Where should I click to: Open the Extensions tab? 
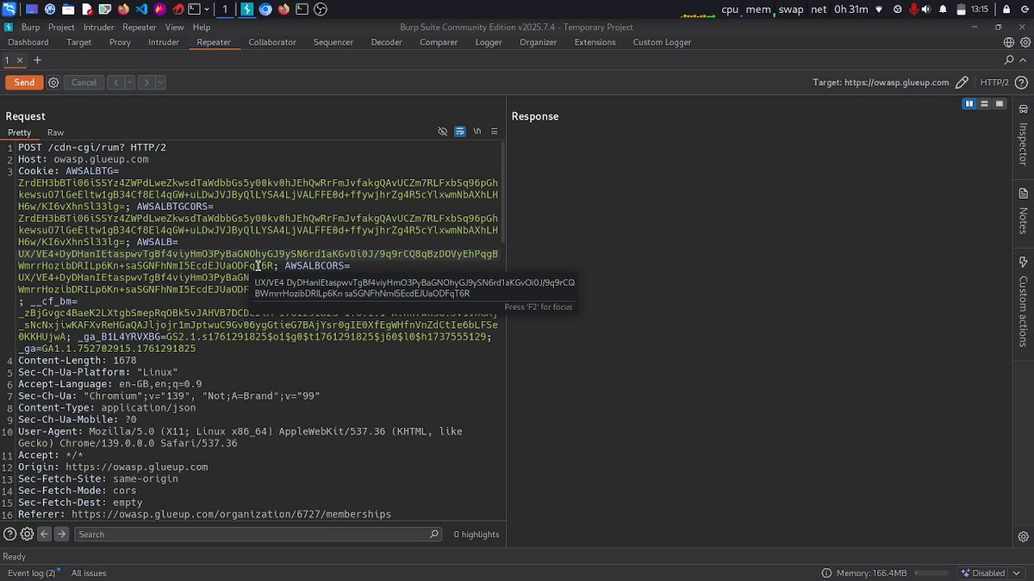(x=595, y=42)
